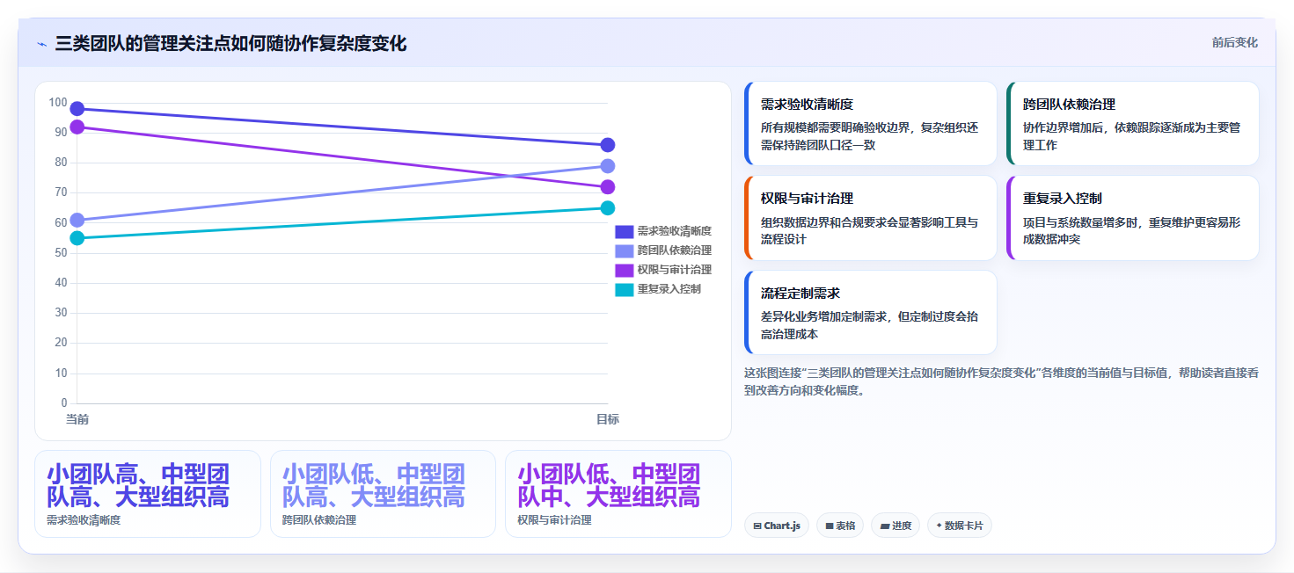Toggle 权限与审计治理 legend color box
Viewport: 1294px width, 573px height.
[x=624, y=270]
